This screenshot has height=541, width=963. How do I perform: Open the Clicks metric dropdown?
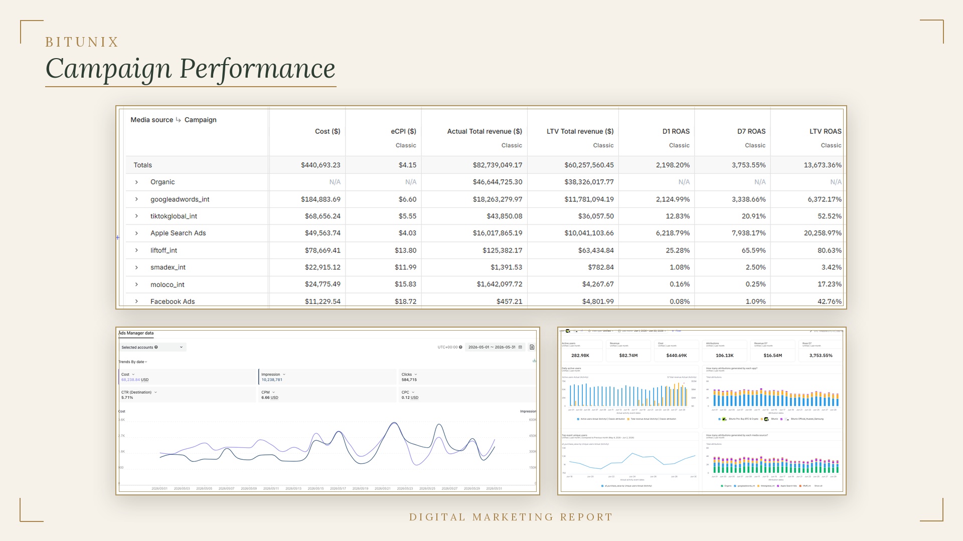(x=416, y=374)
